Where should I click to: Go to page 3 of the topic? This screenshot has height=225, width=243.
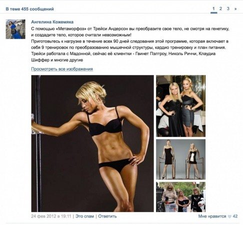(x=228, y=8)
